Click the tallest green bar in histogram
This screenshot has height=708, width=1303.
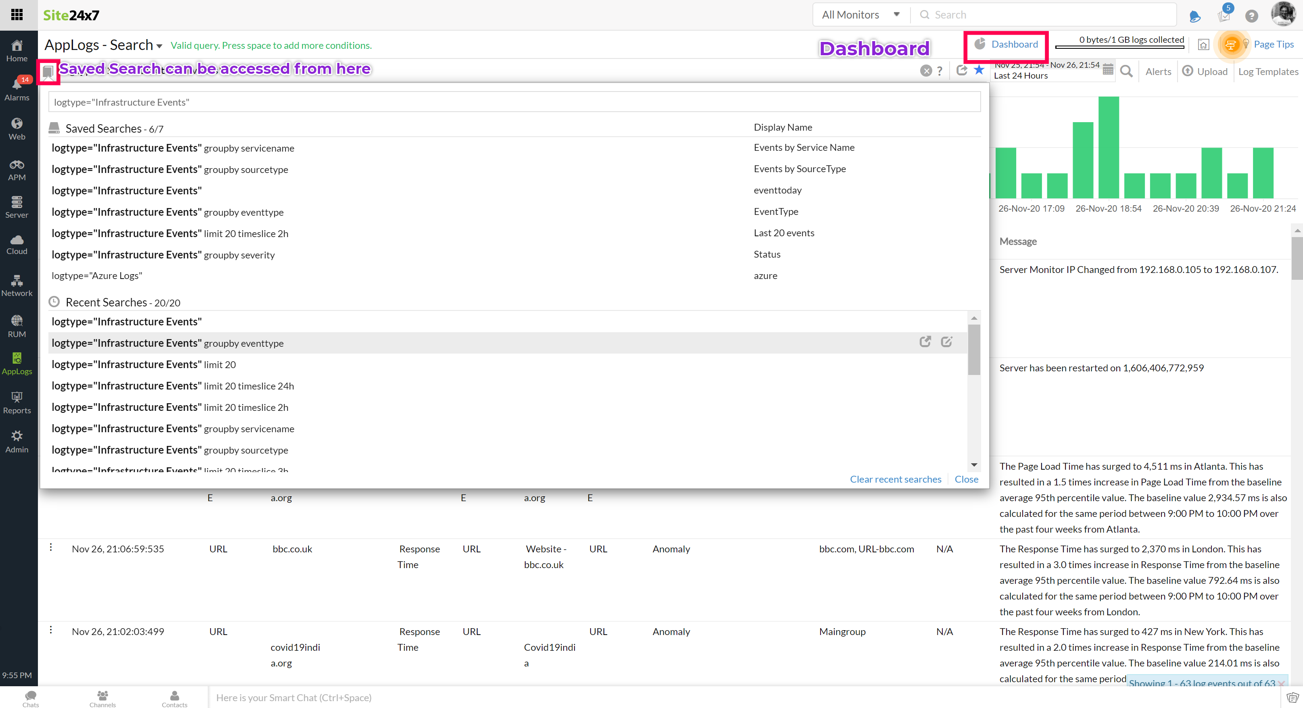(x=1108, y=147)
